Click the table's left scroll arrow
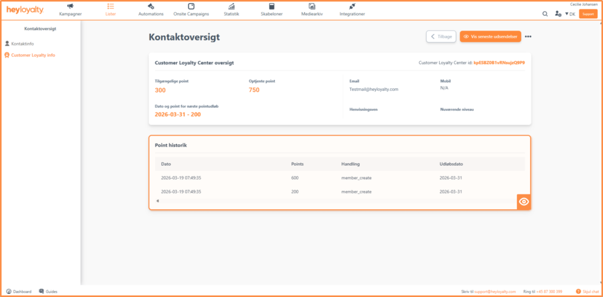The image size is (603, 297). [157, 201]
